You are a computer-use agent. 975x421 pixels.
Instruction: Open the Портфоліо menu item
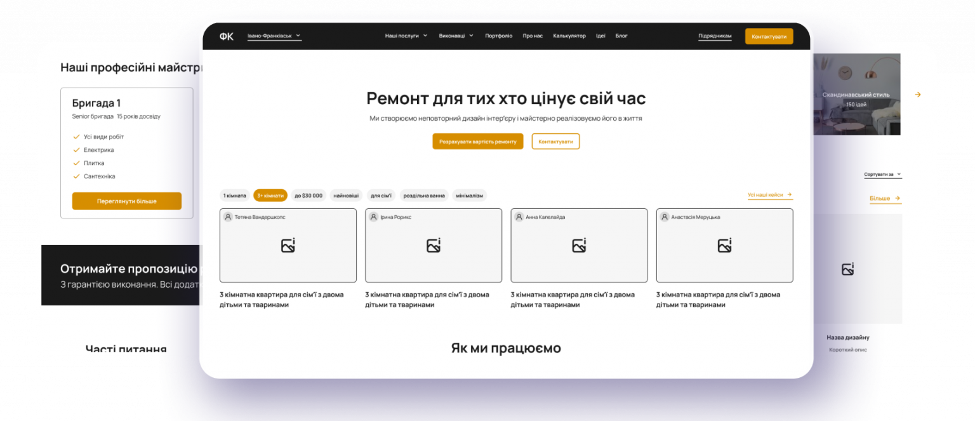tap(498, 36)
